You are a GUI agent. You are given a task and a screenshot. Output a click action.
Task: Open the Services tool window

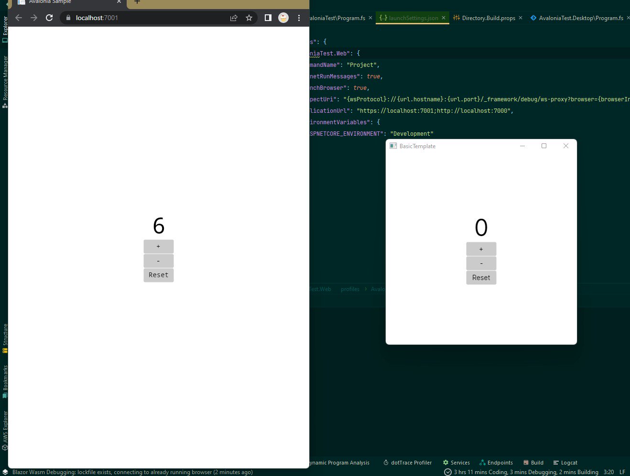click(456, 462)
